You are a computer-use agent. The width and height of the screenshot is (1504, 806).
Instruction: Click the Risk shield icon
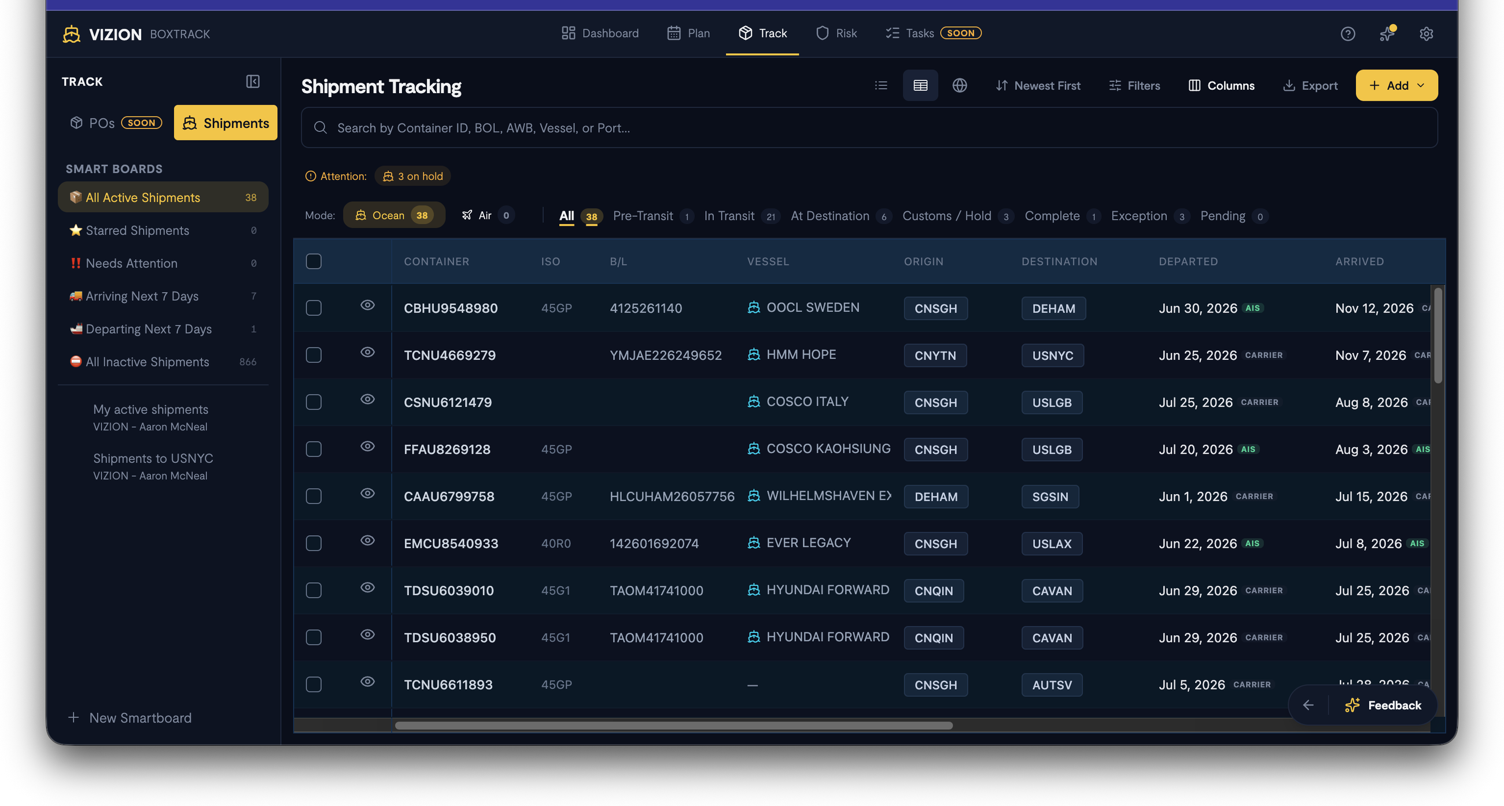click(822, 33)
